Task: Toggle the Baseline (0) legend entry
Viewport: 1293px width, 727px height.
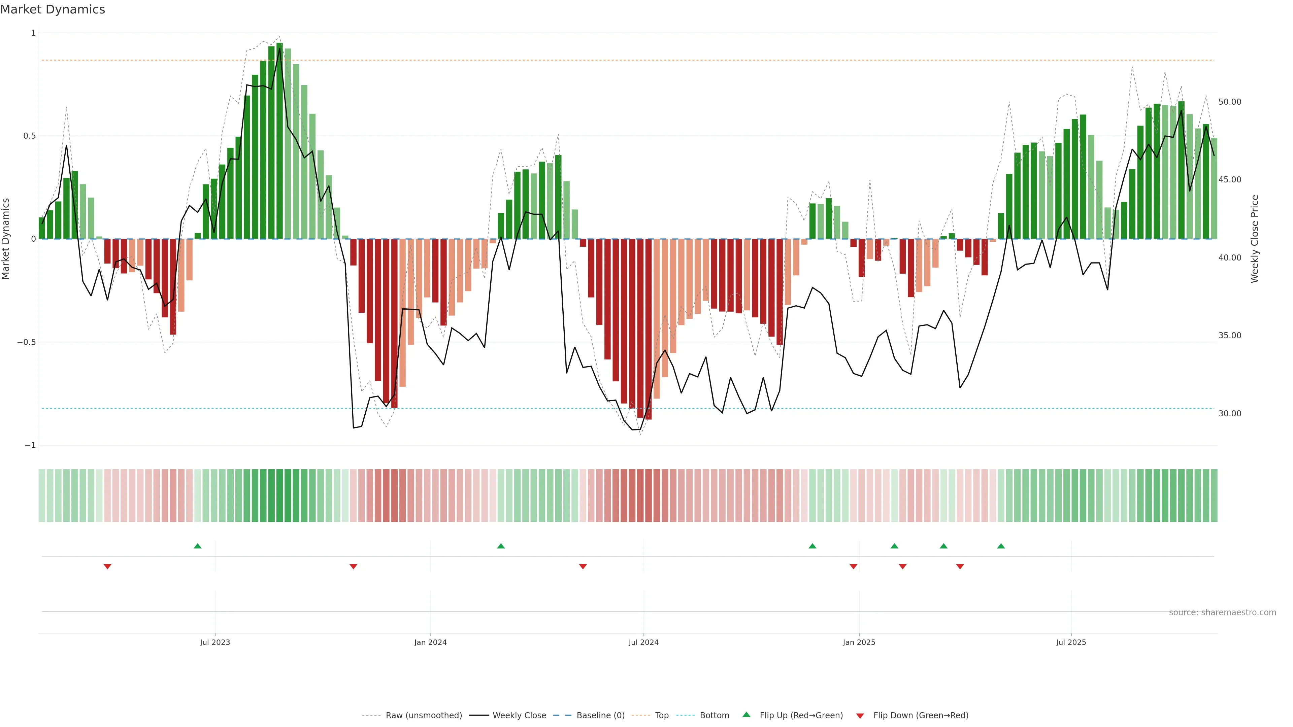Action: coord(600,716)
